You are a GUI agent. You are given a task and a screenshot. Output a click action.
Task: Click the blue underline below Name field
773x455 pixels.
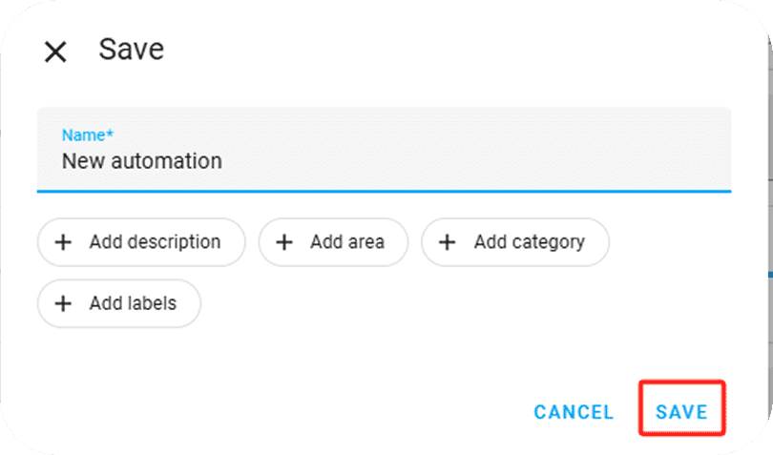pyautogui.click(x=384, y=191)
